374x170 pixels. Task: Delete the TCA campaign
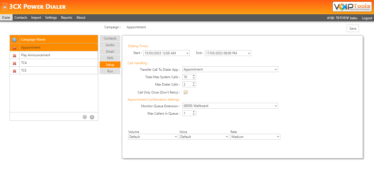pyautogui.click(x=14, y=63)
